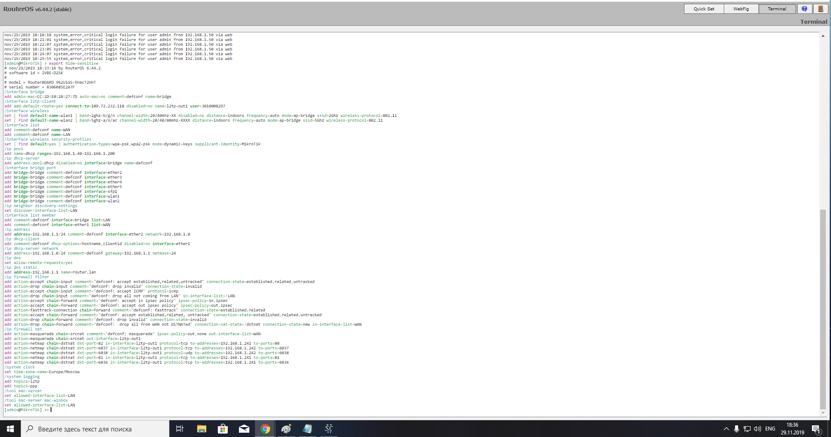831x437 pixels.
Task: Open the notepad-style app on the taskbar
Action: [x=307, y=429]
